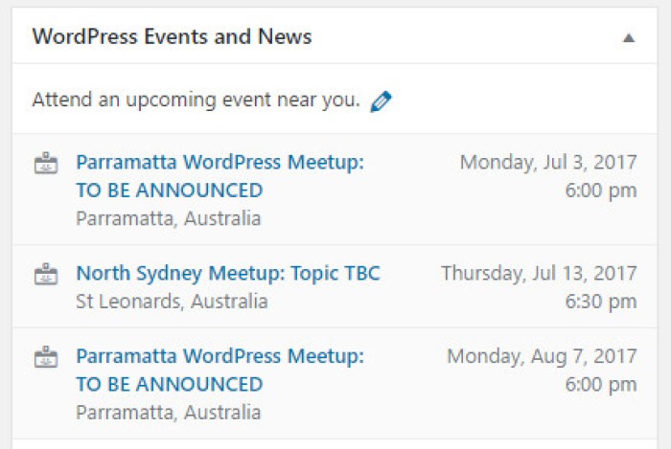671x449 pixels.
Task: Click the 6:30 pm time label
Action: coord(601,302)
